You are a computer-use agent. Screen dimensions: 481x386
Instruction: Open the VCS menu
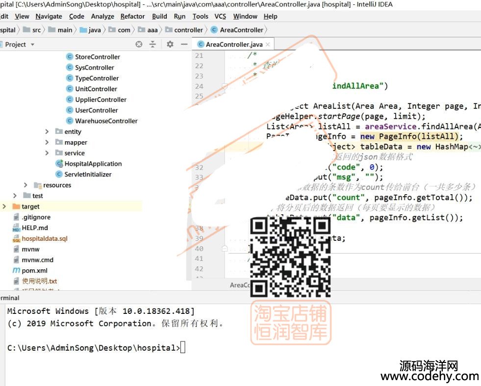coord(220,16)
